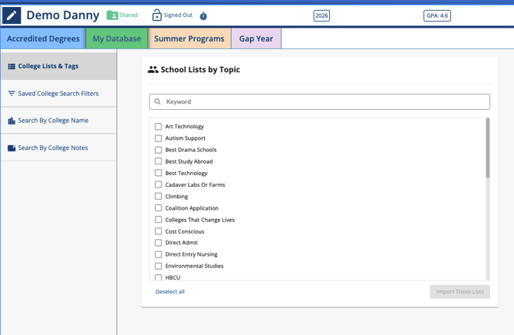
Task: Click the Signed Out padlock icon
Action: click(x=157, y=15)
